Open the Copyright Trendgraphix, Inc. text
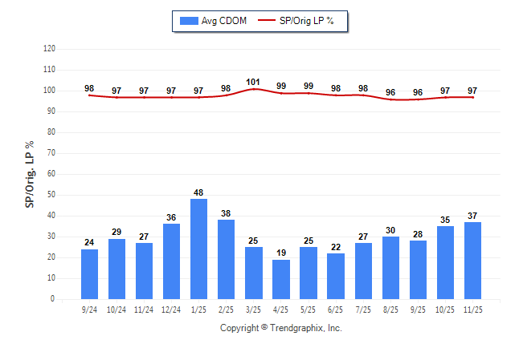The height and width of the screenshot is (348, 519). point(281,328)
